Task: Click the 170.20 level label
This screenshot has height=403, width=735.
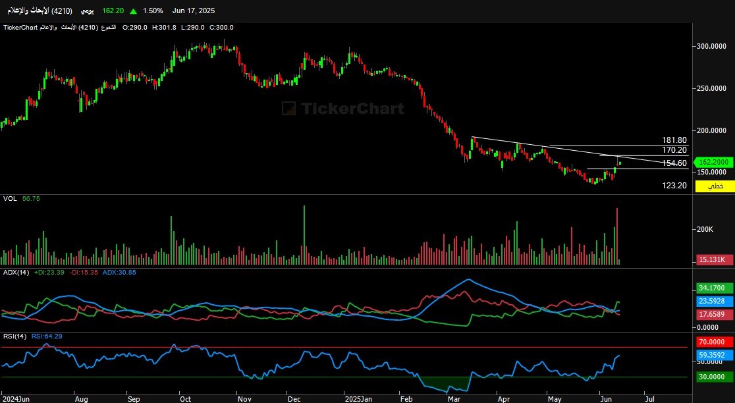Action: tap(674, 150)
